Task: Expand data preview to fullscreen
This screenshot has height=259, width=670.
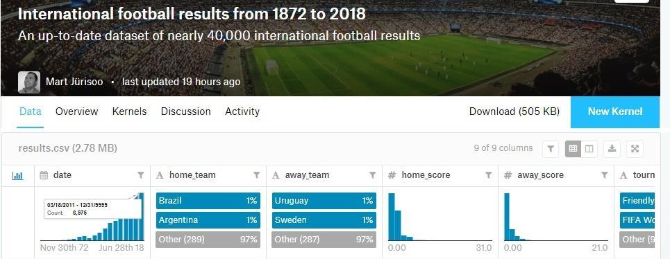Action: 635,149
